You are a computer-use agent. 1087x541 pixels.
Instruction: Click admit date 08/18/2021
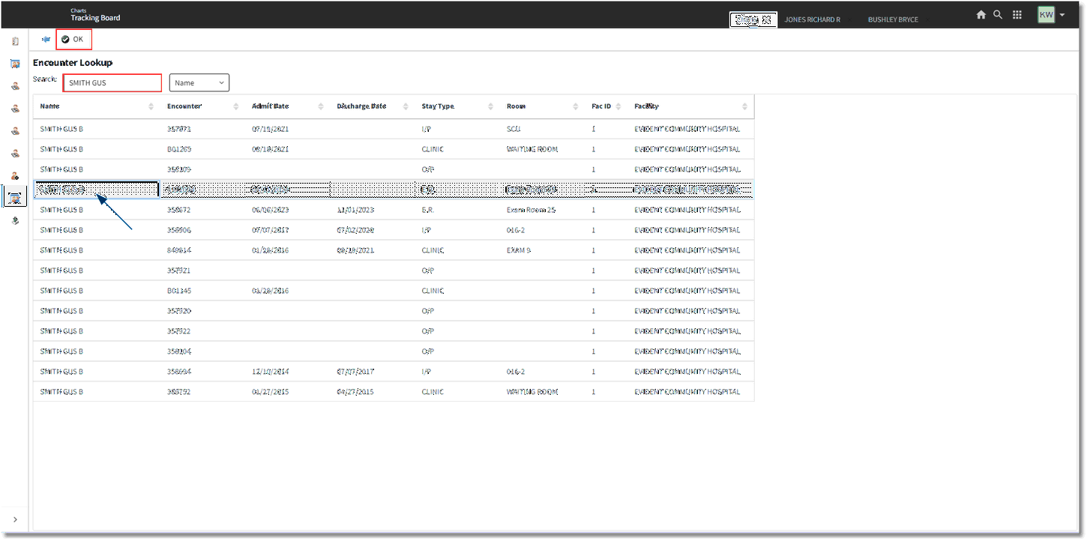pyautogui.click(x=271, y=149)
